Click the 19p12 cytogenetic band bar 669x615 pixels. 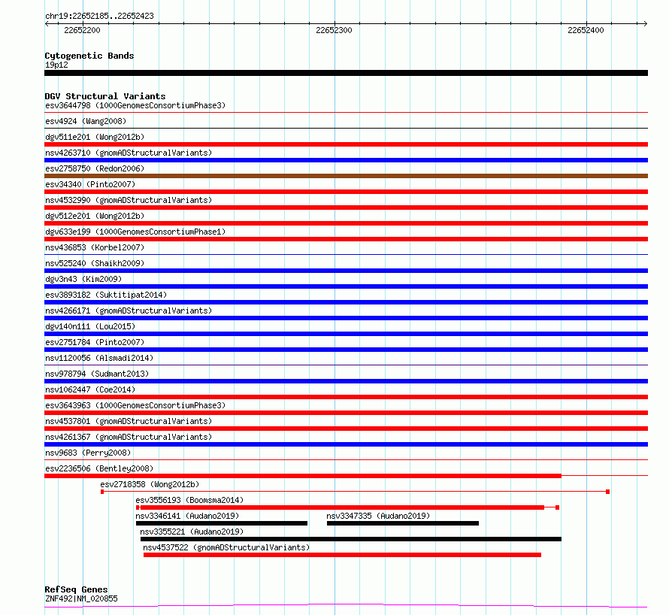point(346,73)
